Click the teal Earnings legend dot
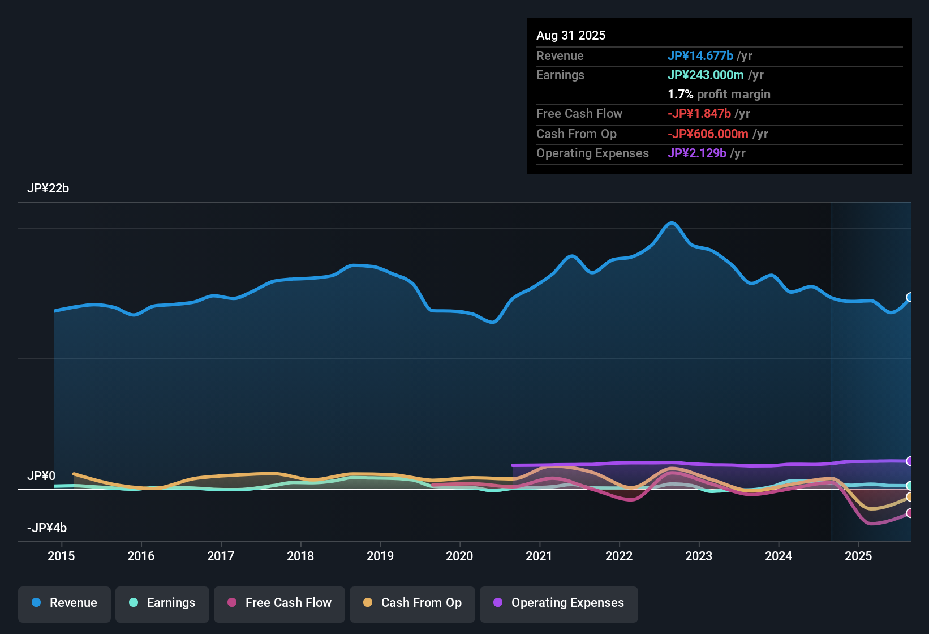 (134, 603)
